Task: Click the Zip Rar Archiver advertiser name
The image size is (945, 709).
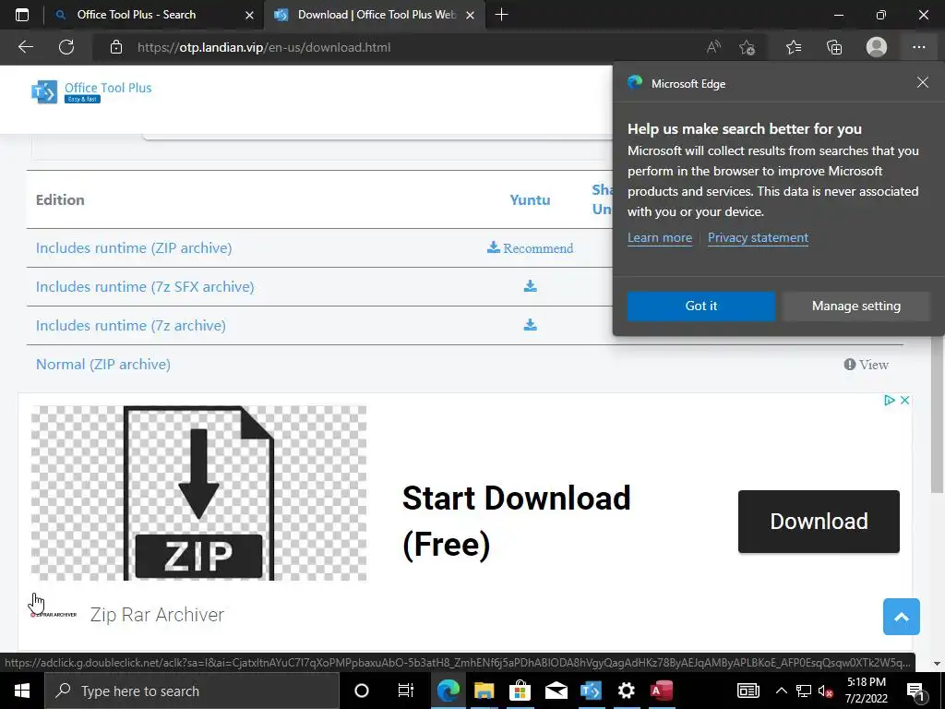Action: coord(157,615)
